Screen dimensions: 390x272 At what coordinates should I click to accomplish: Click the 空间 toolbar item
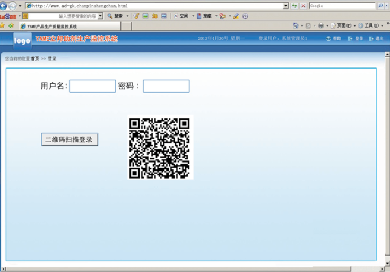pos(181,16)
